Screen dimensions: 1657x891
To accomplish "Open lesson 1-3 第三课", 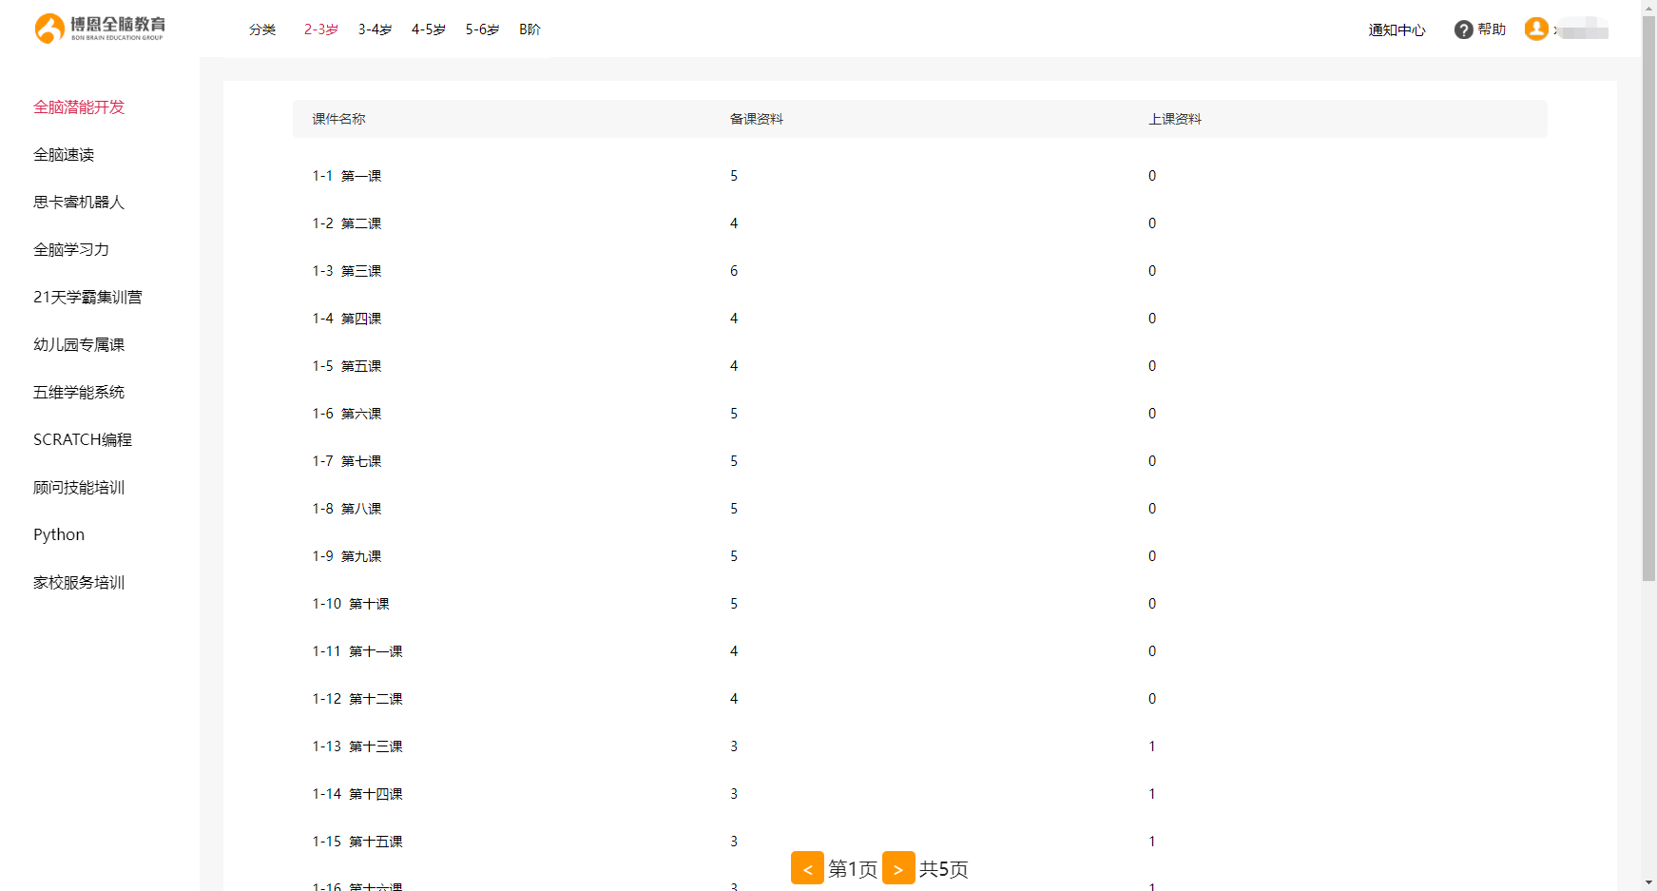I will coord(347,271).
